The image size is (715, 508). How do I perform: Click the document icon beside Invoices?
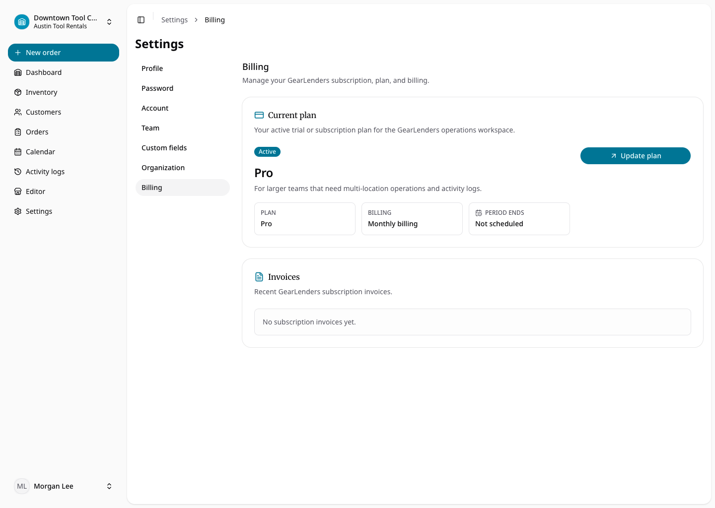tap(259, 277)
